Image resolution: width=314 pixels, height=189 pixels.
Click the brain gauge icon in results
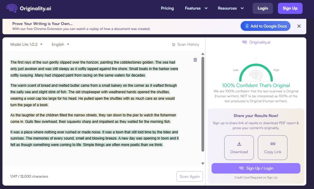tap(256, 75)
